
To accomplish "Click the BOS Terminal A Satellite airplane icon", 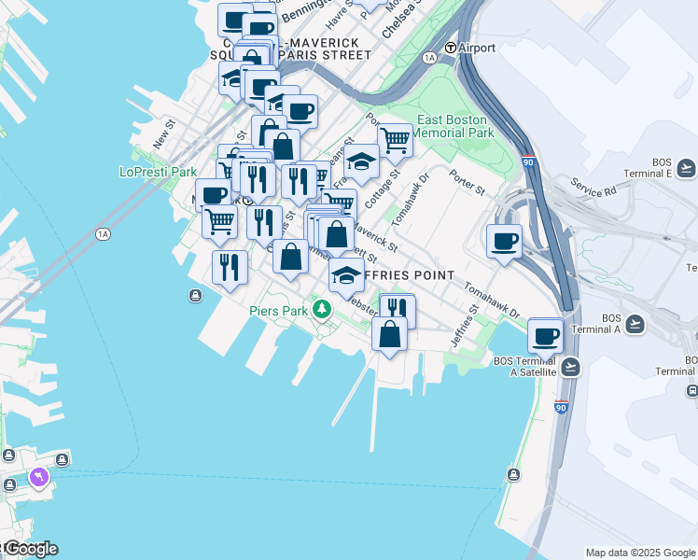I will point(570,368).
